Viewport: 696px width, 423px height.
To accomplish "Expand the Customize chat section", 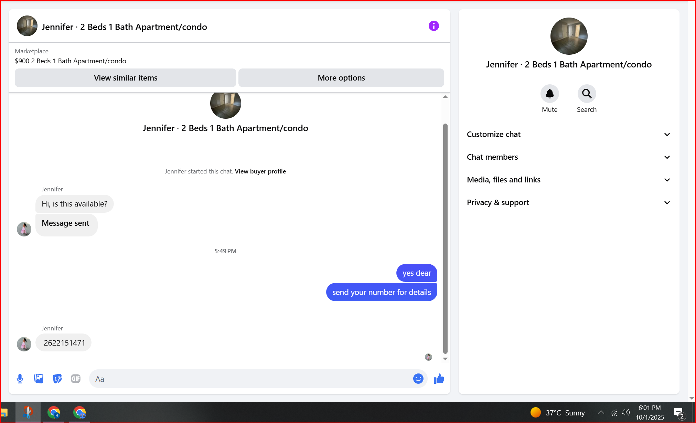I will (568, 134).
